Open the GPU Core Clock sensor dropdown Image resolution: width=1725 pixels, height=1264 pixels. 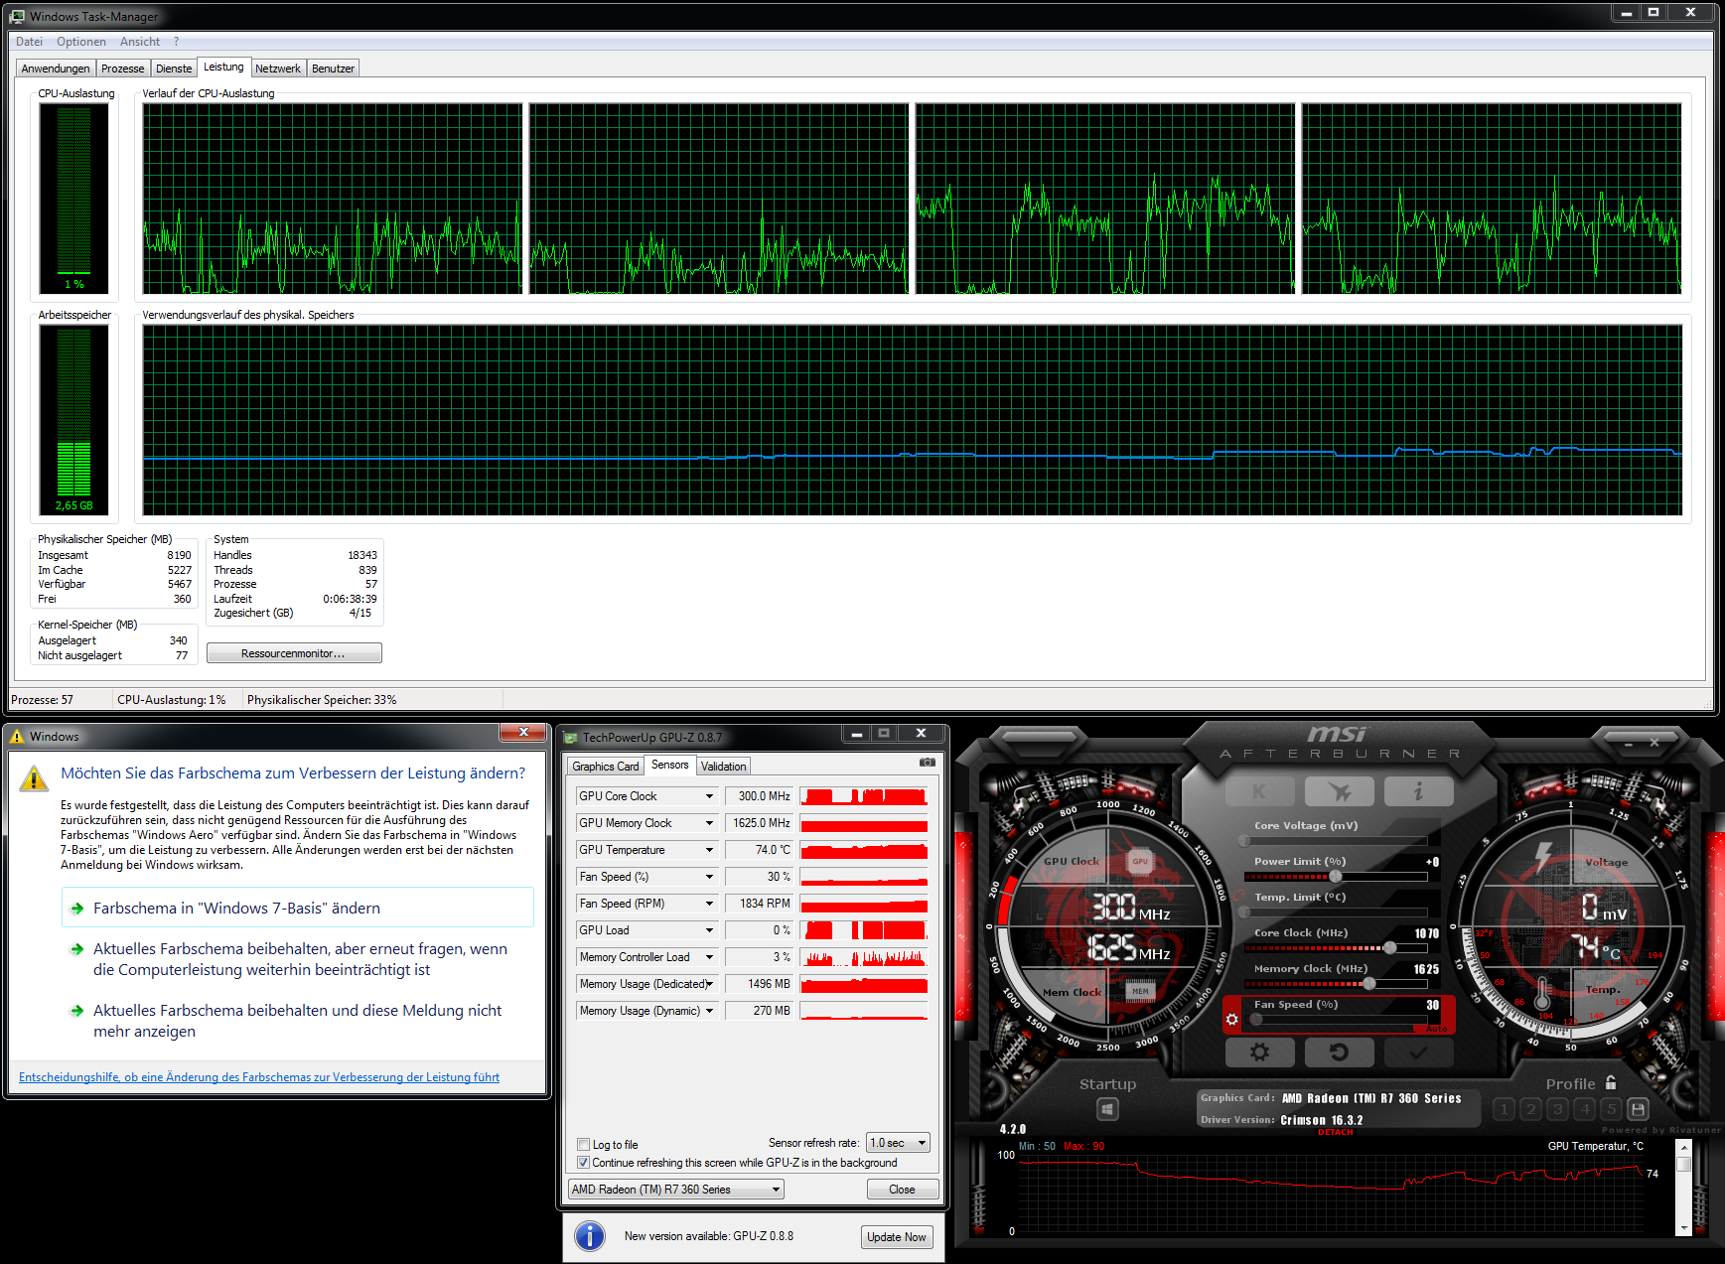coord(709,796)
